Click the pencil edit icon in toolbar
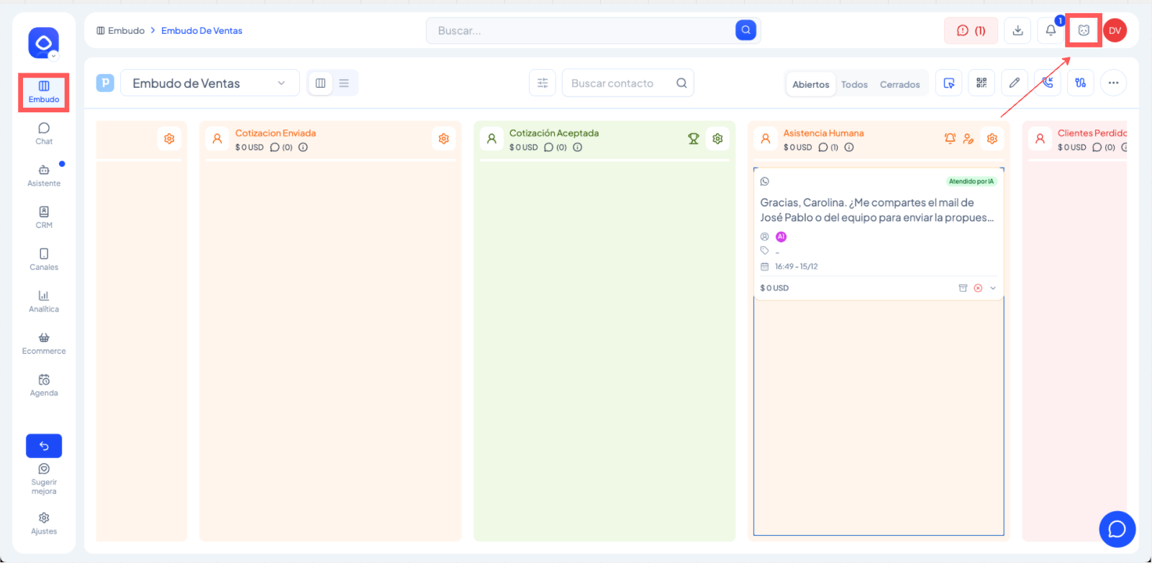Screen dimensions: 1152x563 point(1014,83)
